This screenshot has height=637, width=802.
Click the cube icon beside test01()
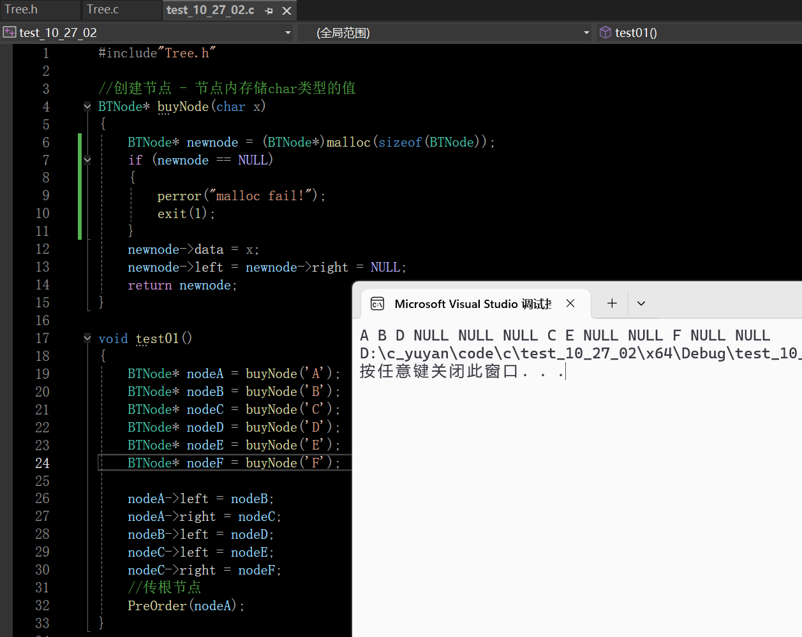[x=605, y=33]
